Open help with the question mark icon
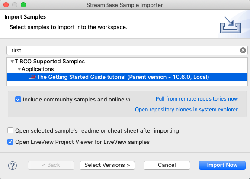 pyautogui.click(x=13, y=165)
